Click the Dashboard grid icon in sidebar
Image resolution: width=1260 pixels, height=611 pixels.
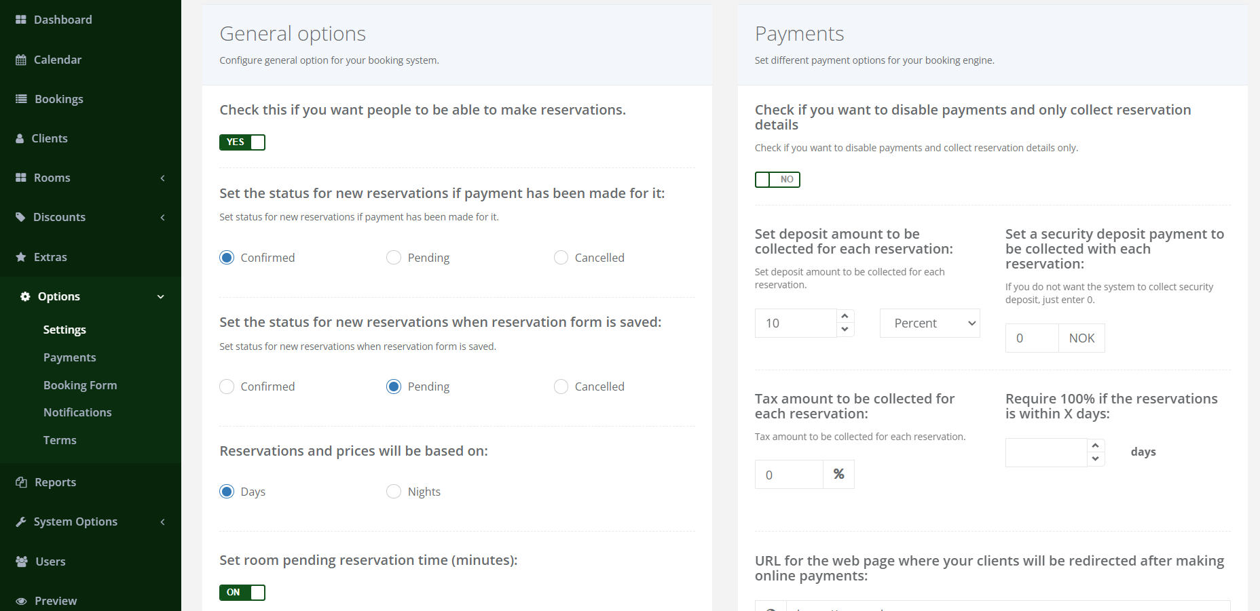tap(21, 20)
